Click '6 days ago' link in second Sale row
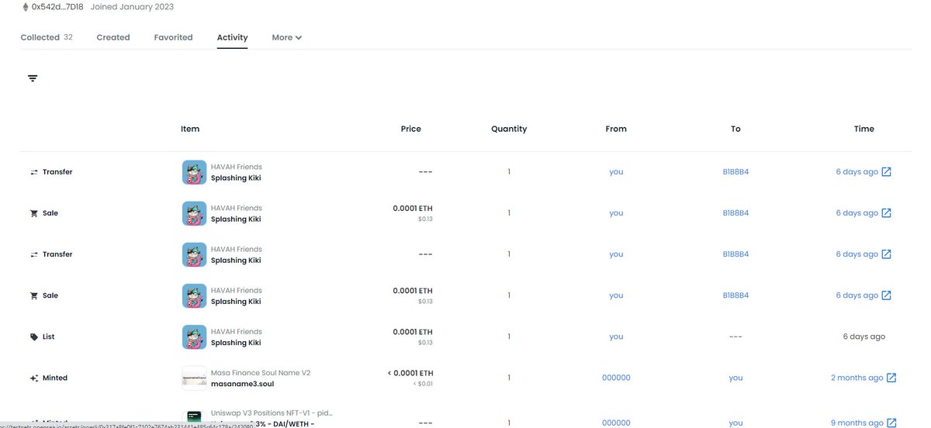 pos(857,295)
